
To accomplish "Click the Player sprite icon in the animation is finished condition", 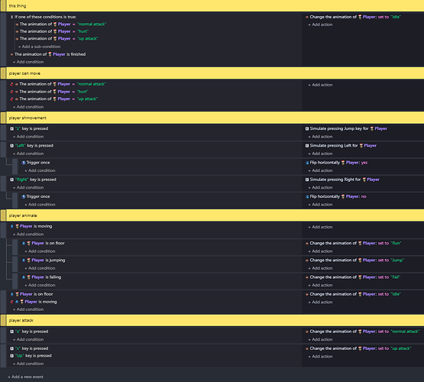I will pyautogui.click(x=50, y=54).
